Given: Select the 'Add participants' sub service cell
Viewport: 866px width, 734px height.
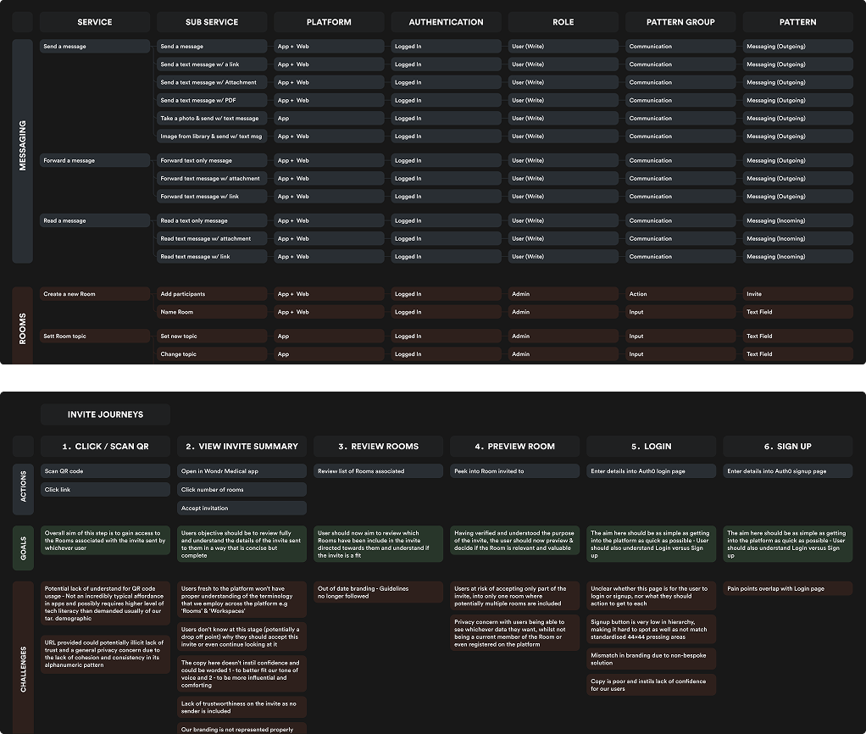Looking at the screenshot, I should pyautogui.click(x=212, y=294).
